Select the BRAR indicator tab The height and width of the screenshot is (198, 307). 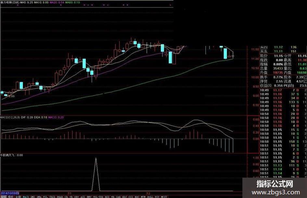click(x=60, y=197)
